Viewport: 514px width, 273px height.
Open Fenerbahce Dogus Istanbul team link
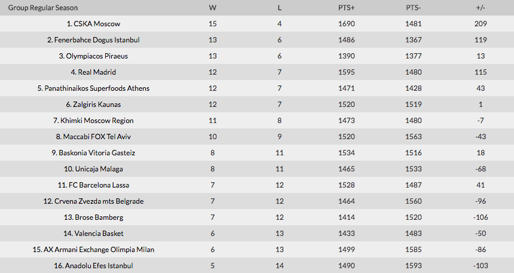[96, 40]
